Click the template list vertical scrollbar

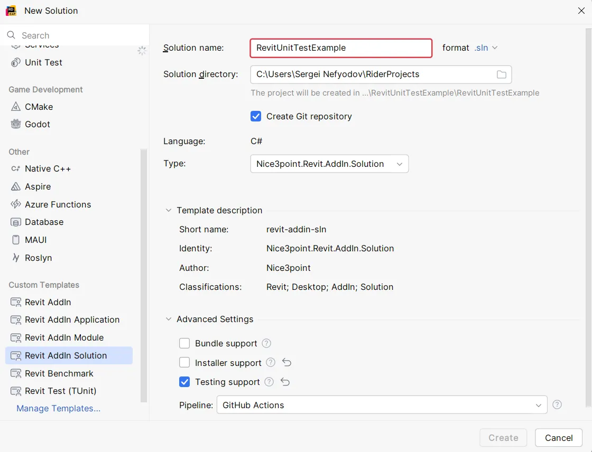pyautogui.click(x=143, y=276)
